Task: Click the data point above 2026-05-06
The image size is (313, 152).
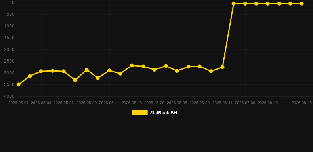Action: 64,71
